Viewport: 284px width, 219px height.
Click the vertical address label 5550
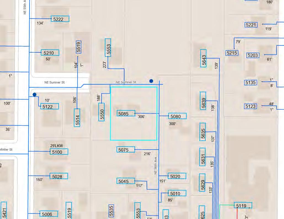point(102,112)
